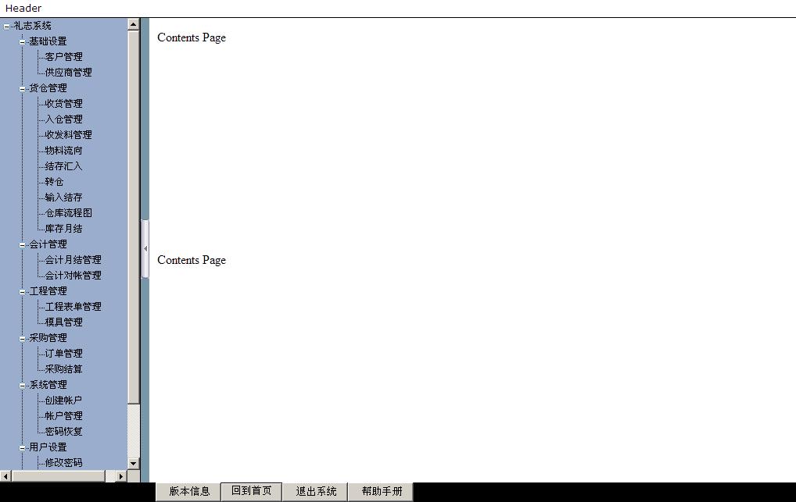Select 创建帐户 tree item
This screenshot has width=796, height=502.
pos(63,400)
